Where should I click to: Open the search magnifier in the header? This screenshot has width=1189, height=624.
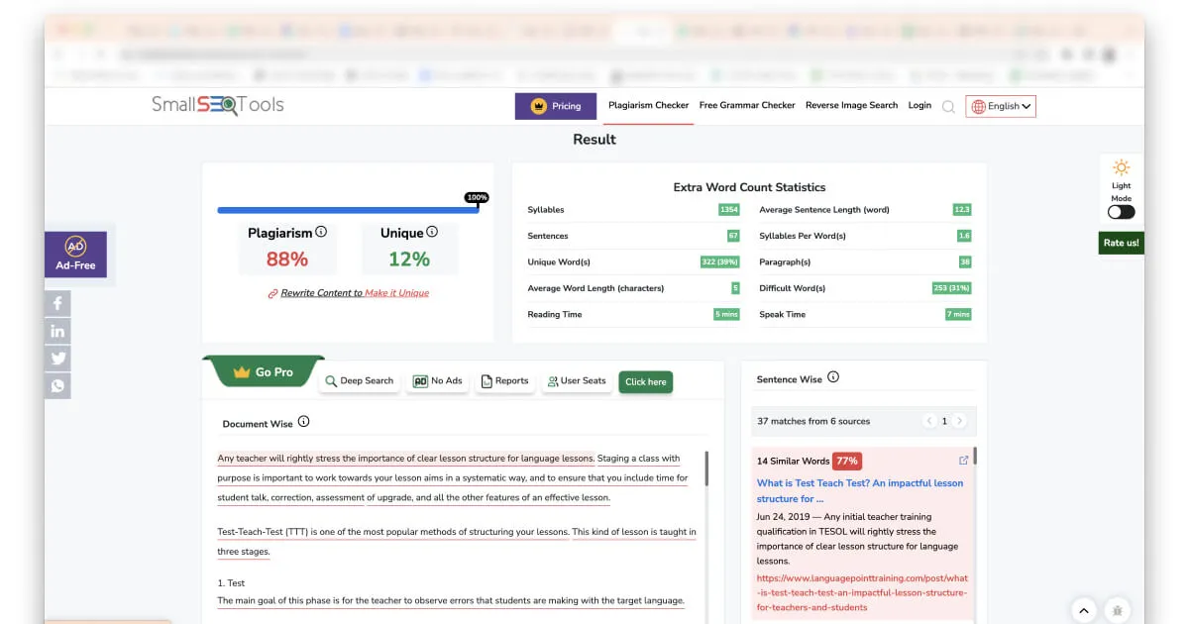948,106
